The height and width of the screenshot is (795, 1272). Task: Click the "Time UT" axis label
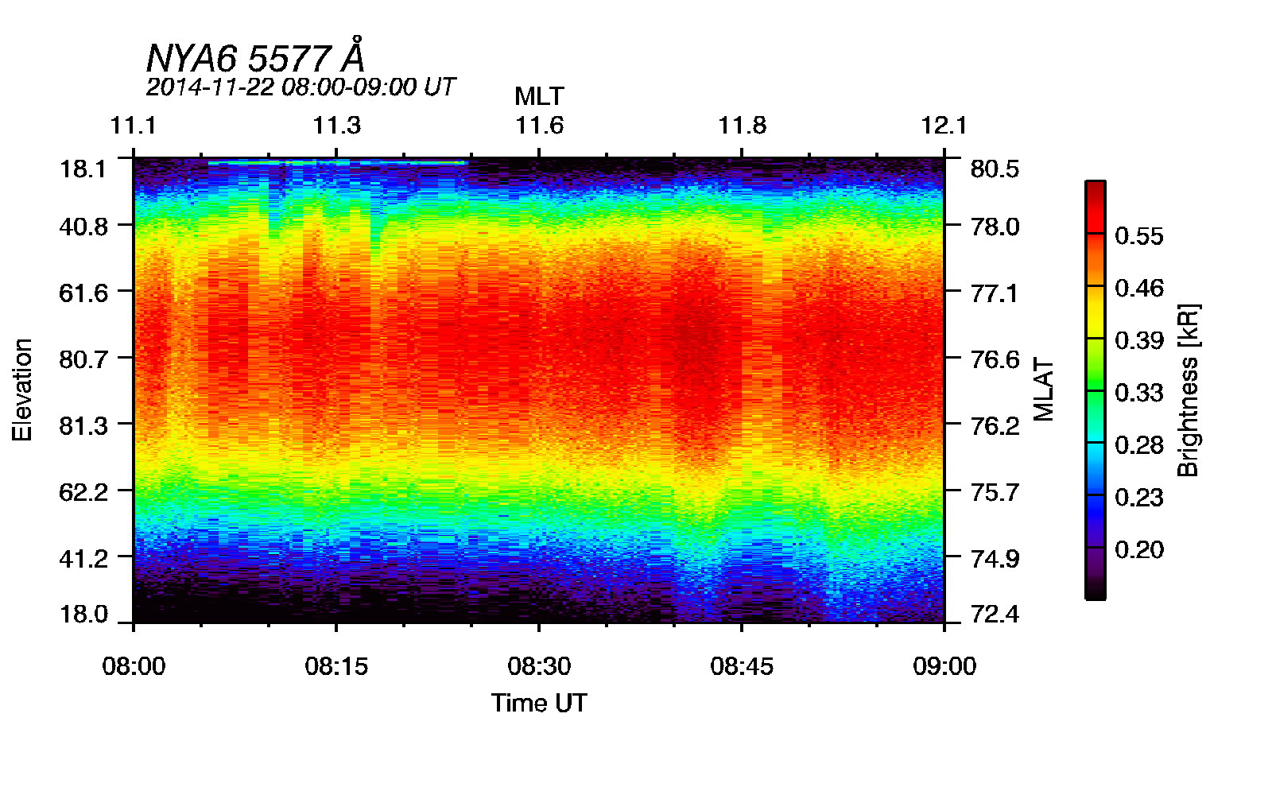(539, 703)
